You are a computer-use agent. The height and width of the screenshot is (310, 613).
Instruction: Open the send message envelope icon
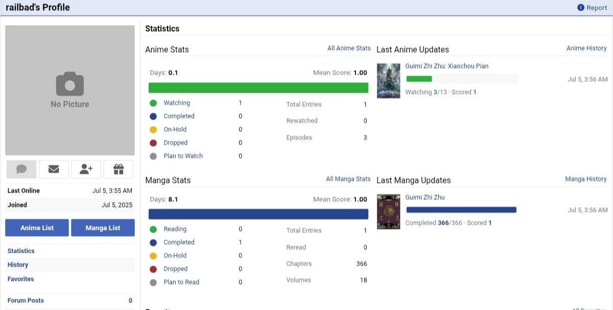tap(54, 169)
